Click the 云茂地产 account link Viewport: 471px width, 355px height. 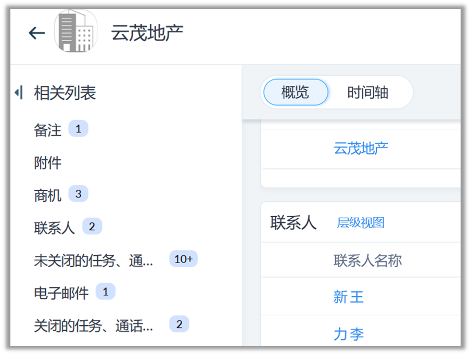point(361,149)
